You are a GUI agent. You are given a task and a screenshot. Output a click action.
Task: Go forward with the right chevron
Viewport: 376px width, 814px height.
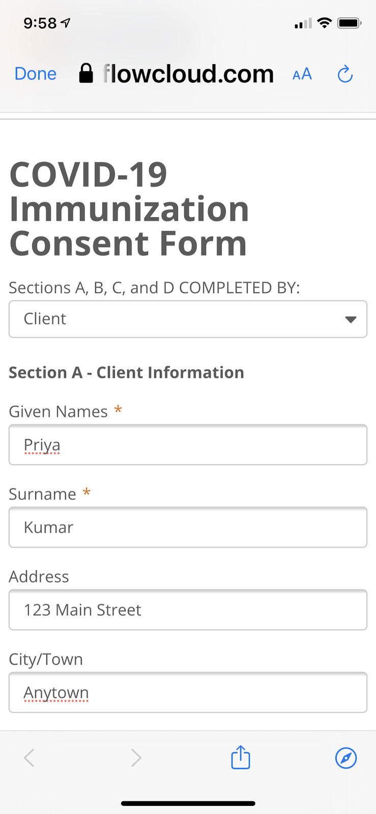[x=136, y=758]
